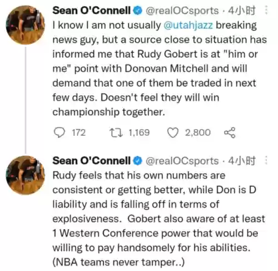This screenshot has height=271, width=278.
Task: Open the reply icon on first tweet
Action: pos(59,132)
